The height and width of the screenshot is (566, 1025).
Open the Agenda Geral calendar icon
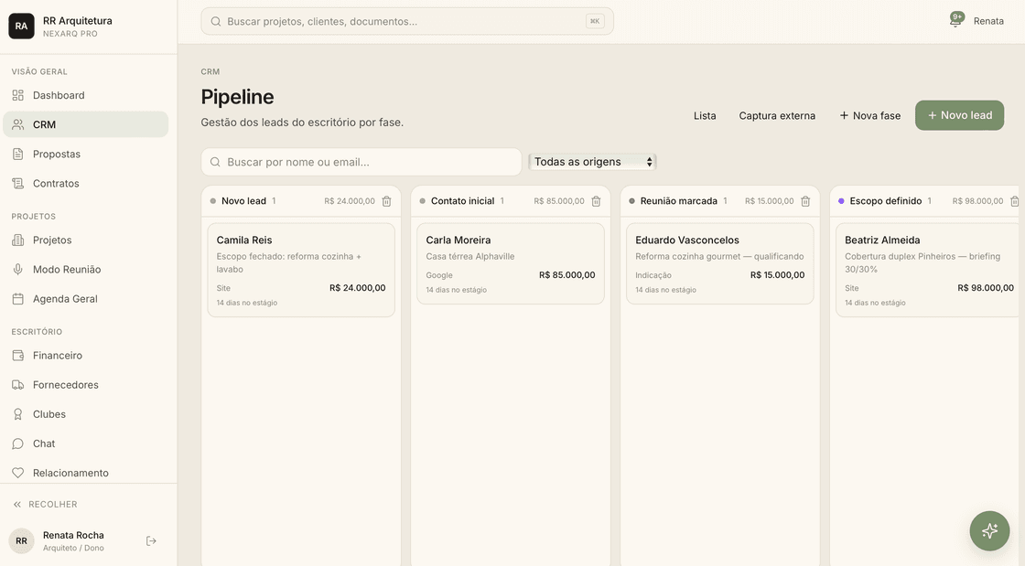click(x=17, y=299)
